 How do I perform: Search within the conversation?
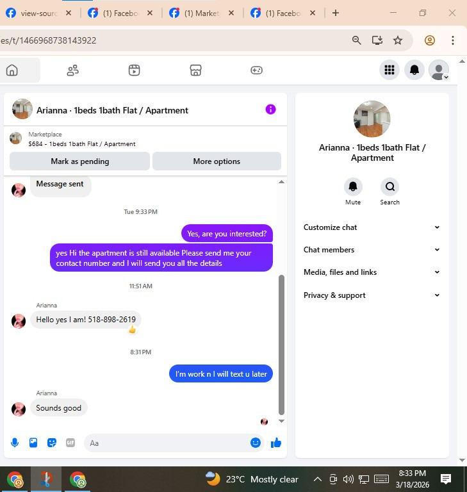[x=389, y=186]
